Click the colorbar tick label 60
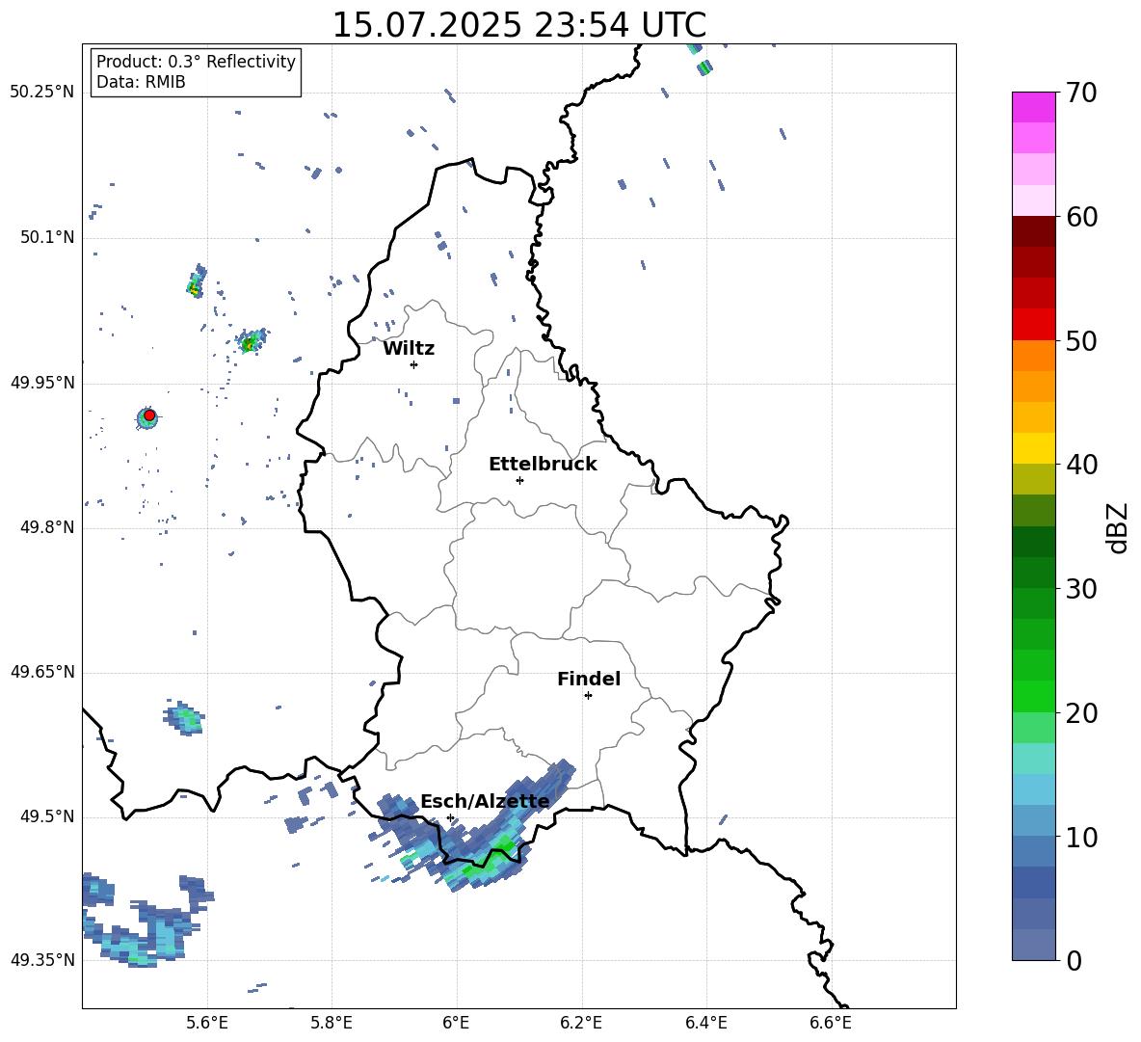This screenshot has width=1141, height=1042. click(x=1081, y=217)
